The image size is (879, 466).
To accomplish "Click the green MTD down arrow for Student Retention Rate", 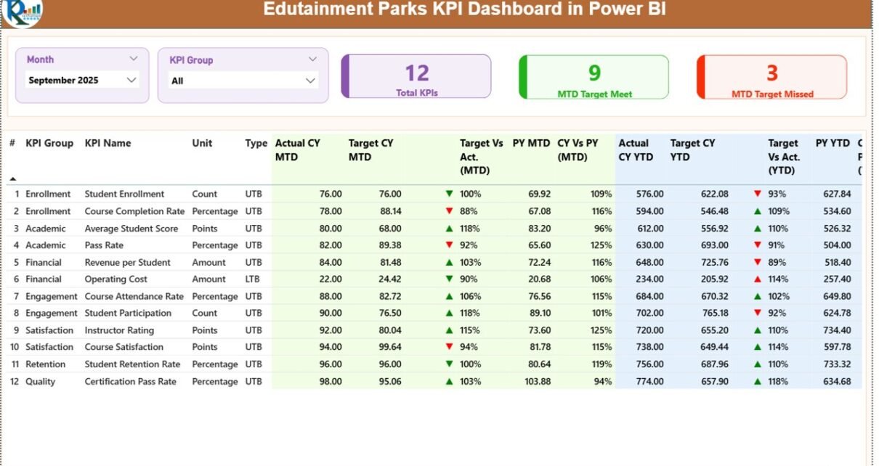I will click(x=449, y=364).
